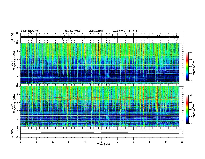Click the ch.1 spectrogram panel
The width and height of the screenshot is (205, 159).
(x=100, y=63)
